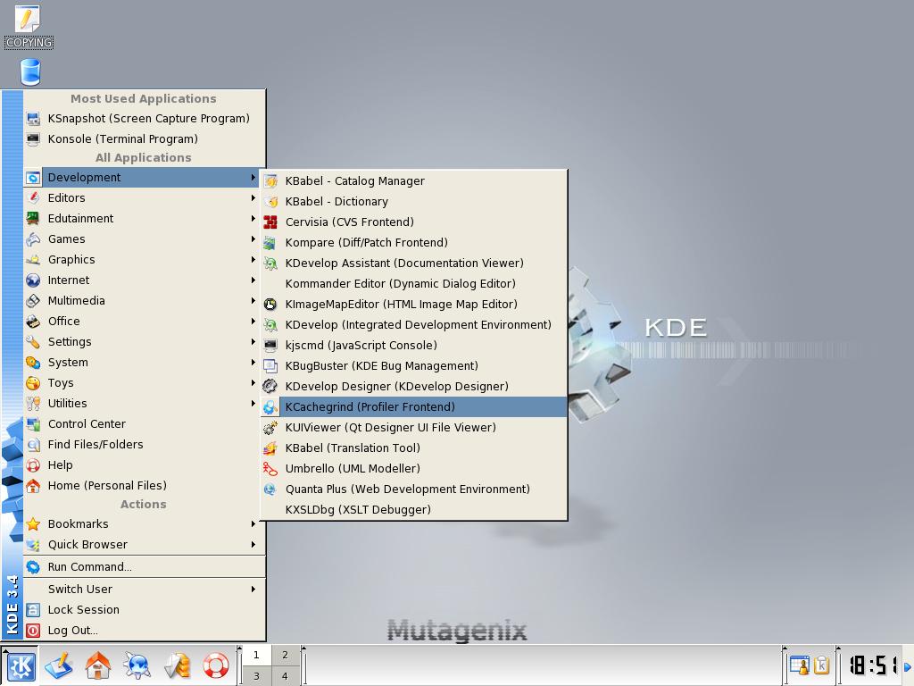Screen dimensions: 914x686
Task: Open Home (Personal Files) menu entry
Action: tap(145, 485)
